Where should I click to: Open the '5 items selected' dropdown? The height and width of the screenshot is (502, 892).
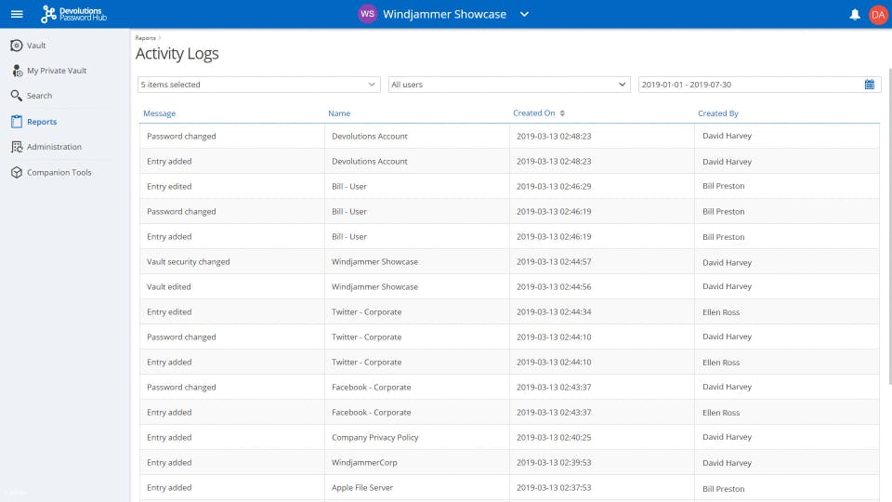point(258,85)
